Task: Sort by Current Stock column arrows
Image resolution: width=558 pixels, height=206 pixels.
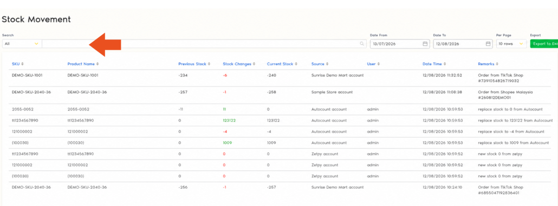Action: (x=296, y=64)
